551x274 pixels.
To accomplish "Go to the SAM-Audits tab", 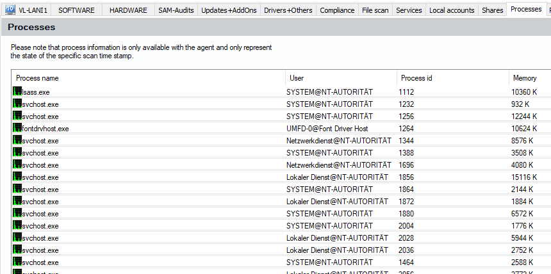I will tap(175, 10).
